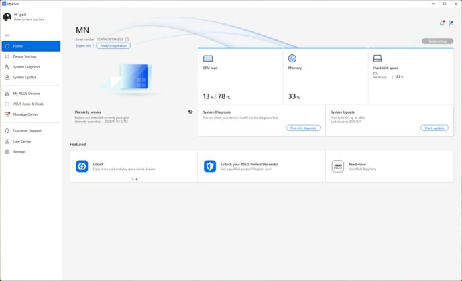Click the ASUS Apps & Deals grid icon

coord(7,104)
